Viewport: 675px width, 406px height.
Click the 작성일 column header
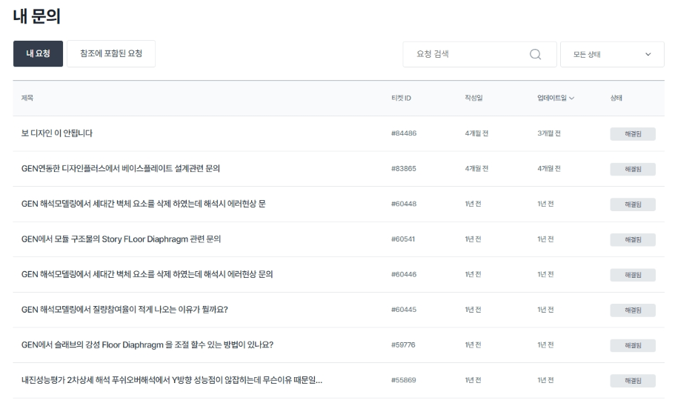pos(473,98)
